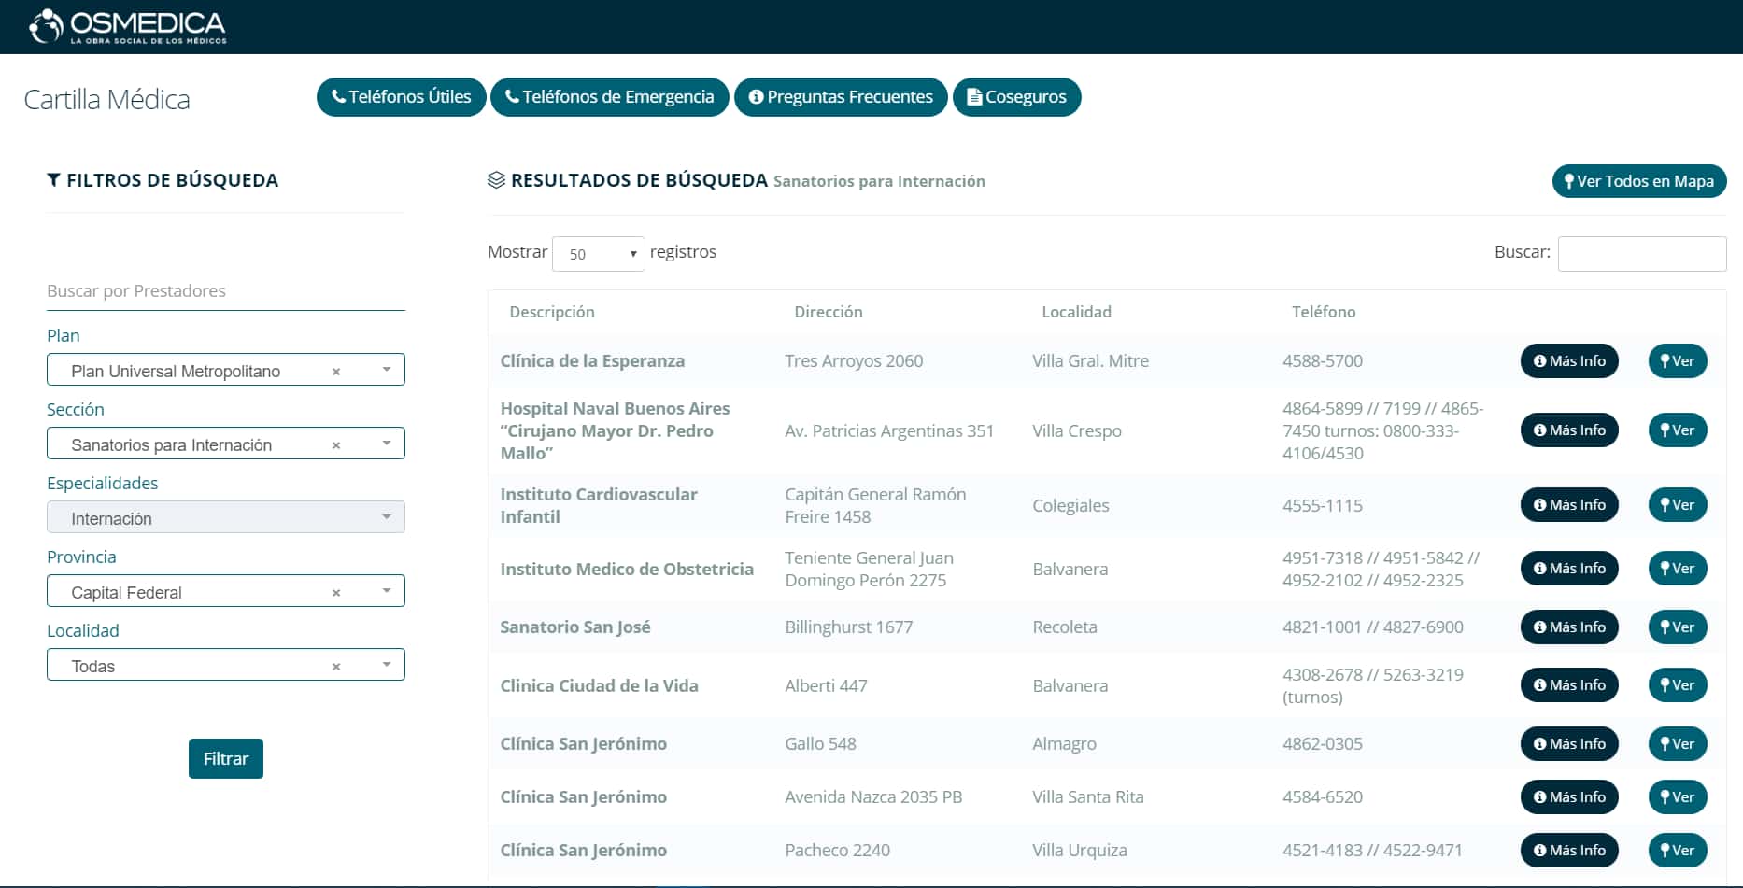Click the info icon on Más Info for Sanatorio San José
The image size is (1743, 888).
click(x=1540, y=627)
